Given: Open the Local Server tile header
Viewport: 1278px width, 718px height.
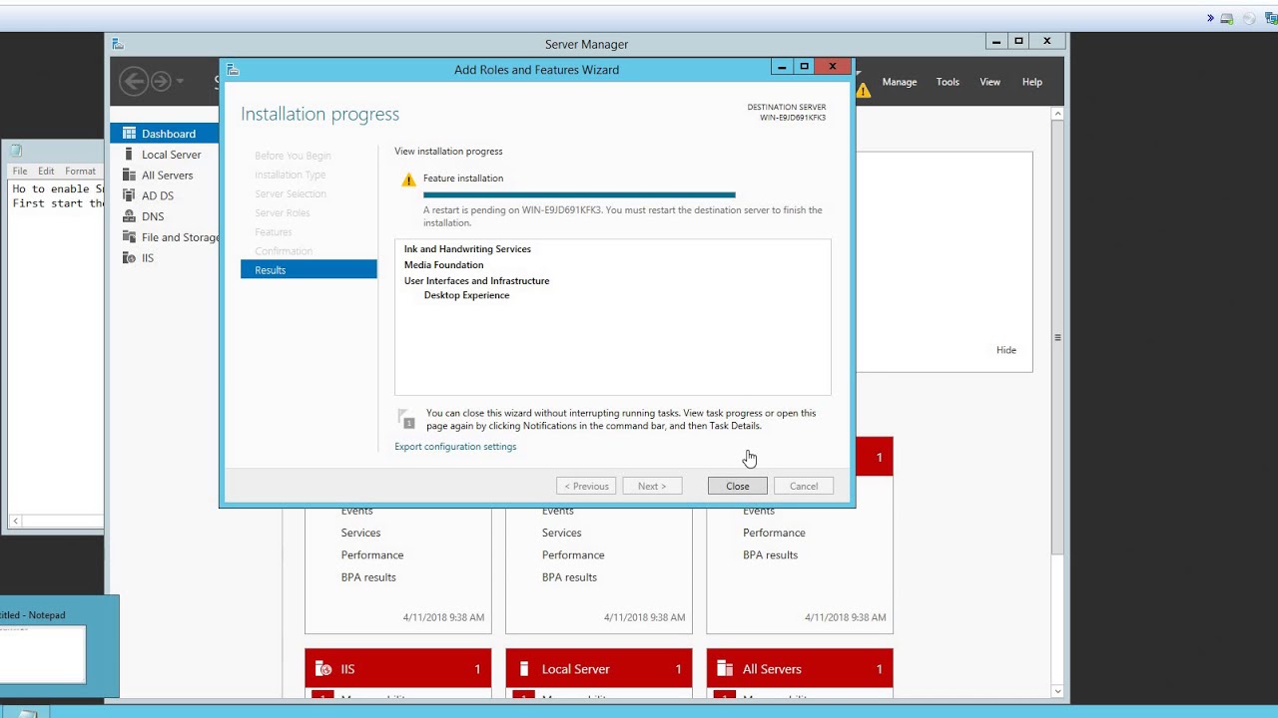Looking at the screenshot, I should 598,668.
